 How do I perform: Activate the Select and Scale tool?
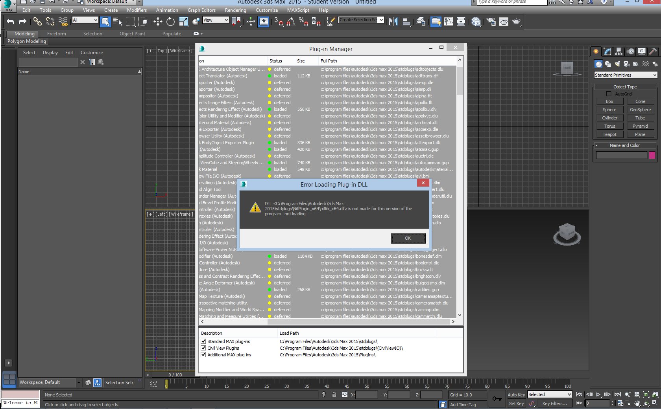click(183, 22)
